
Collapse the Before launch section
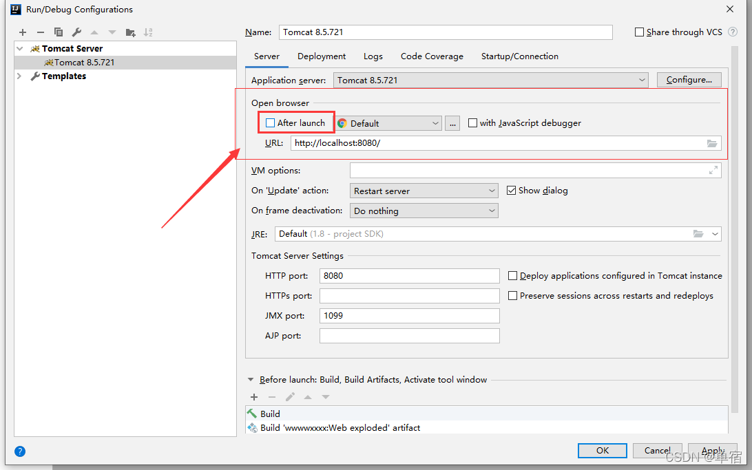pyautogui.click(x=251, y=379)
